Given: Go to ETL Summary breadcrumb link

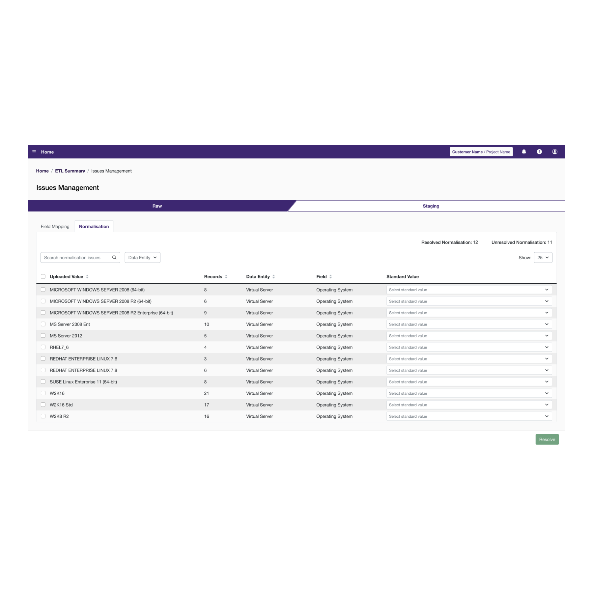Looking at the screenshot, I should (x=70, y=171).
